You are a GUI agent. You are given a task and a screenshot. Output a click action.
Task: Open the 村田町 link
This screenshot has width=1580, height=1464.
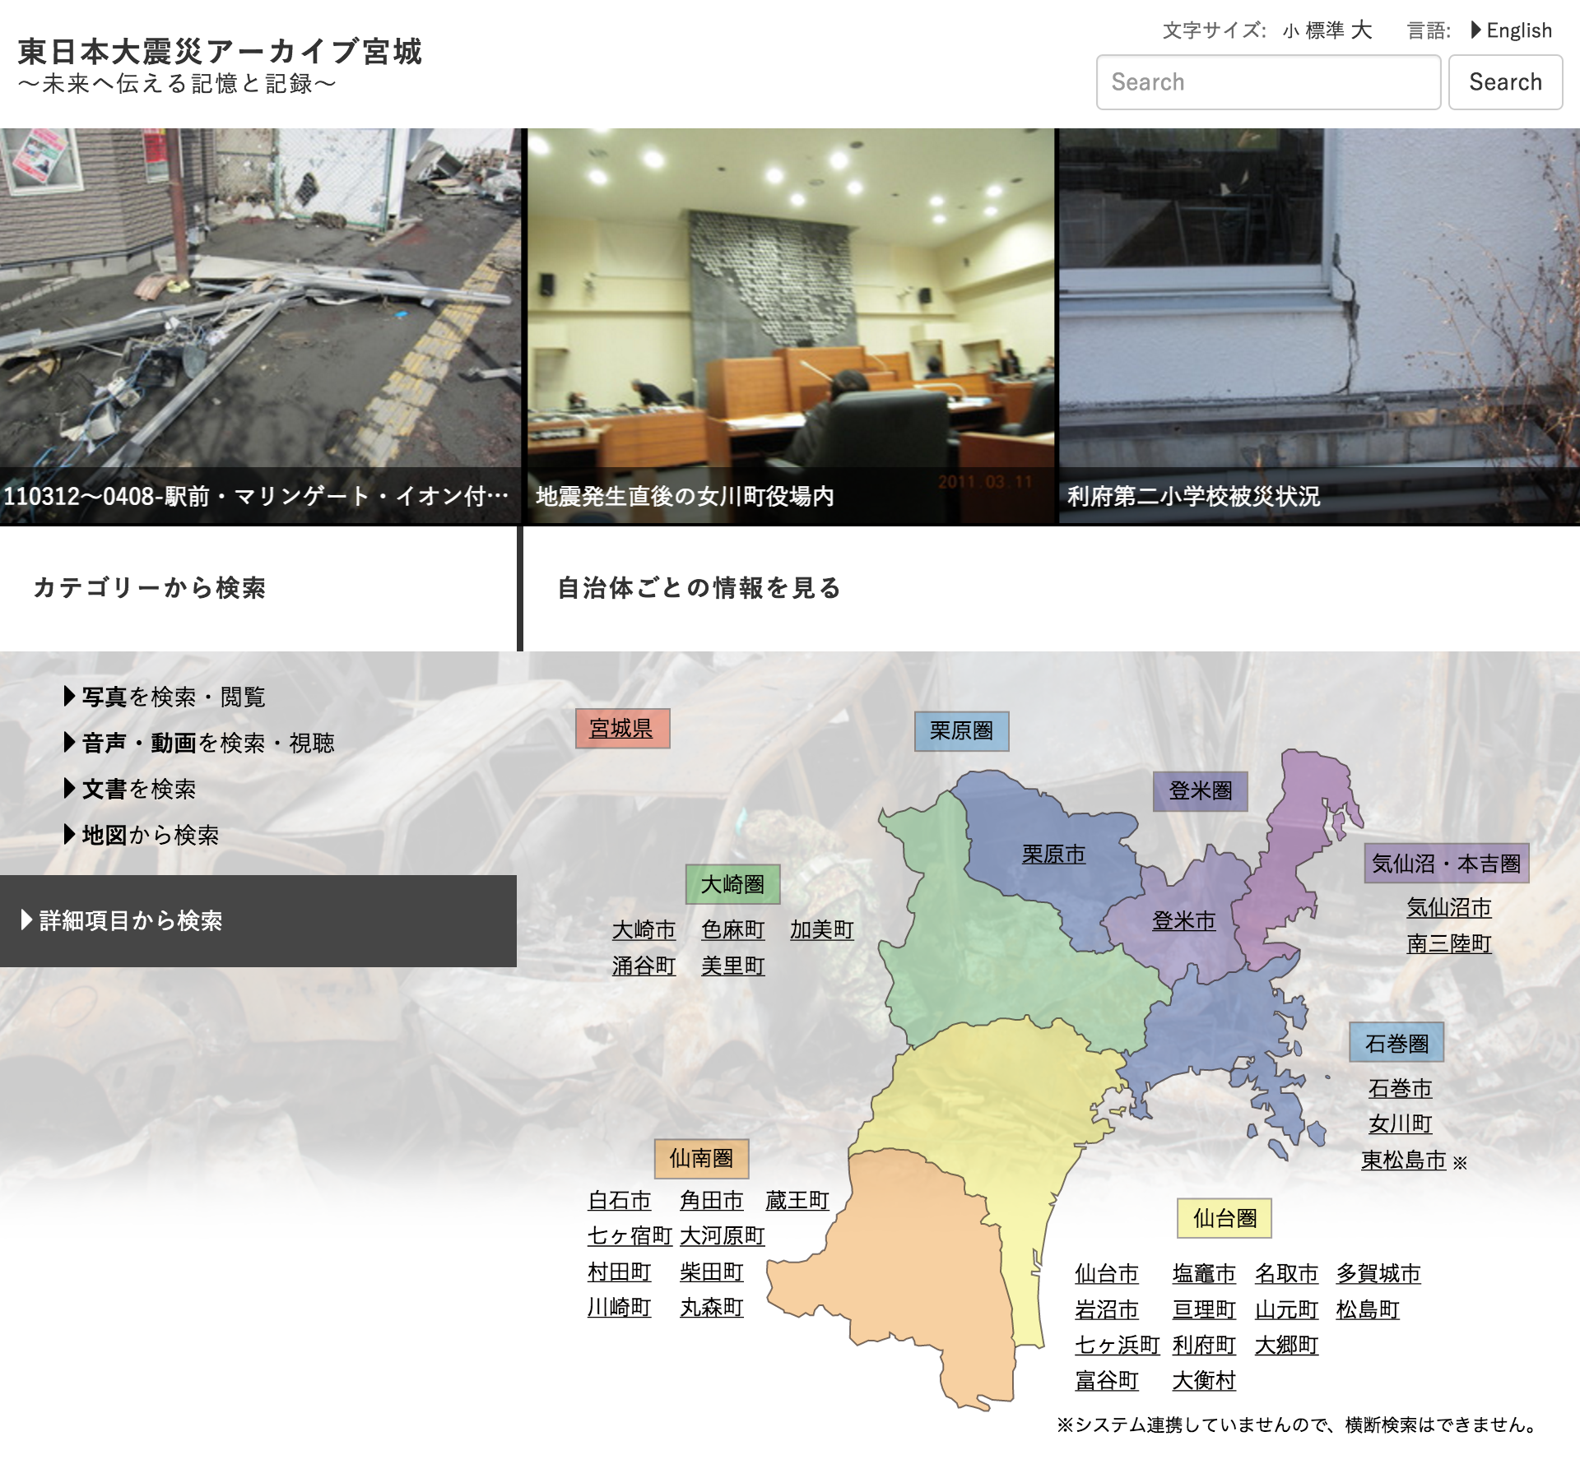point(619,1272)
